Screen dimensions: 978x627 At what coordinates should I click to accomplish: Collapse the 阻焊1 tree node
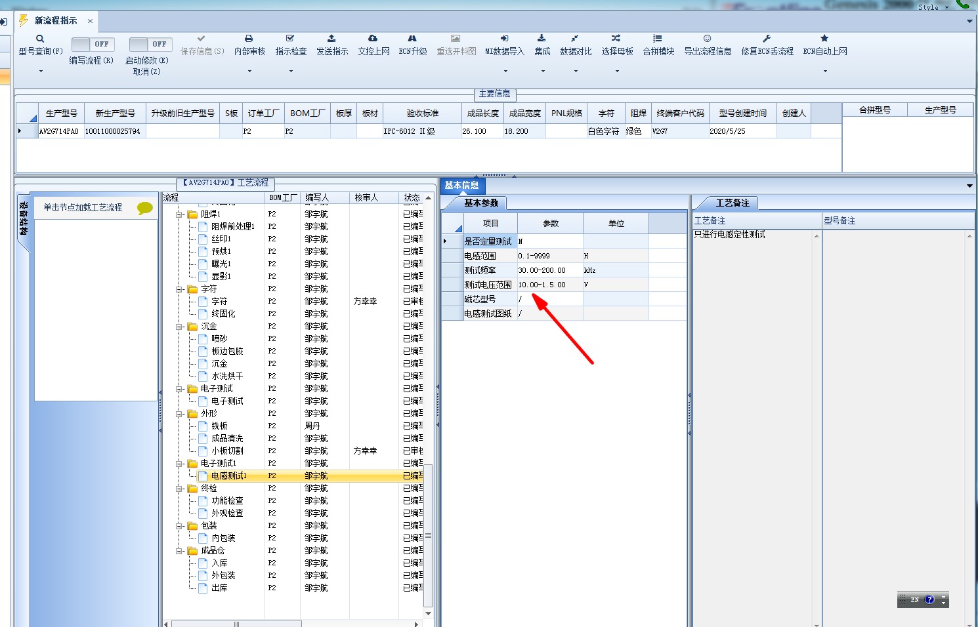pyautogui.click(x=179, y=214)
